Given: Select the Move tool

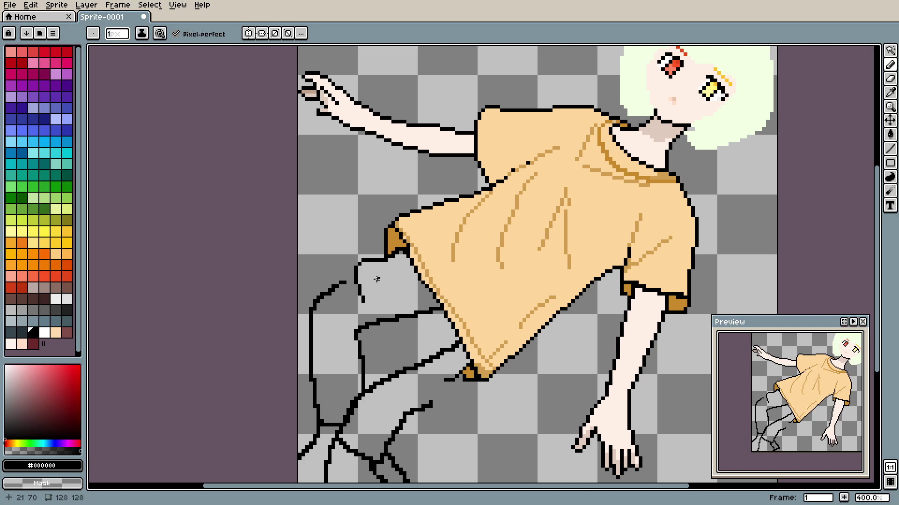Looking at the screenshot, I should [x=890, y=121].
